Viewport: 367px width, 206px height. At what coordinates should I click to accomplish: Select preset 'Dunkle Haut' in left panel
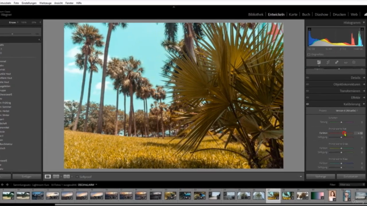coord(5,74)
